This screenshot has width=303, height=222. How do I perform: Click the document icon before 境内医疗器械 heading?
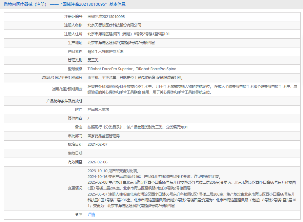pos(6,4)
